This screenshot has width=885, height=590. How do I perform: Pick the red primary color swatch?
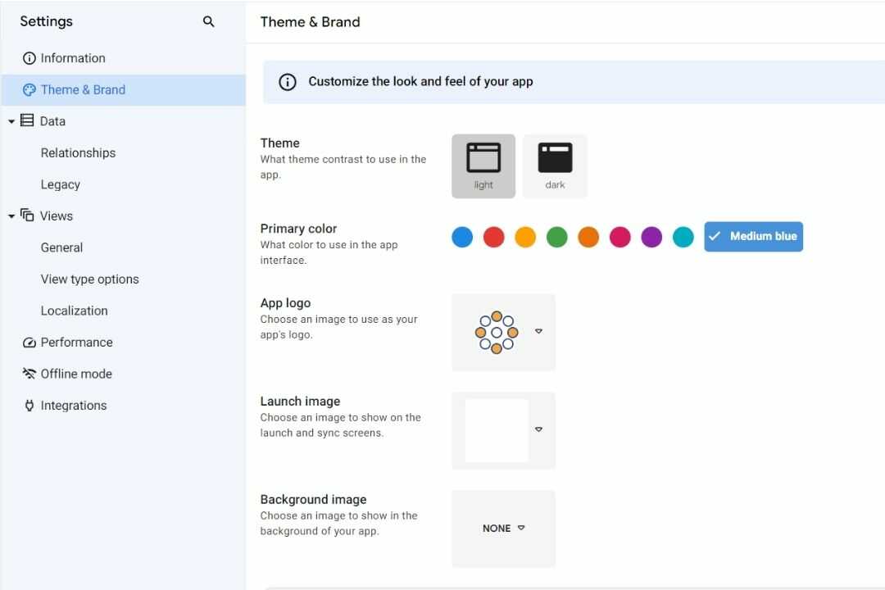click(493, 238)
